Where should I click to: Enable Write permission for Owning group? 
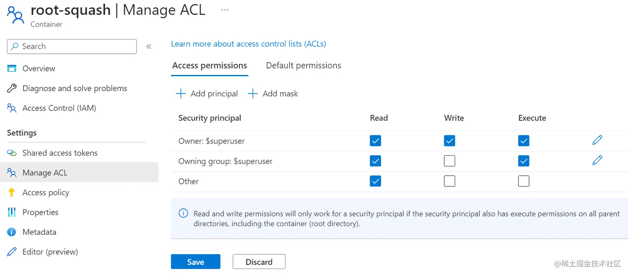point(449,161)
